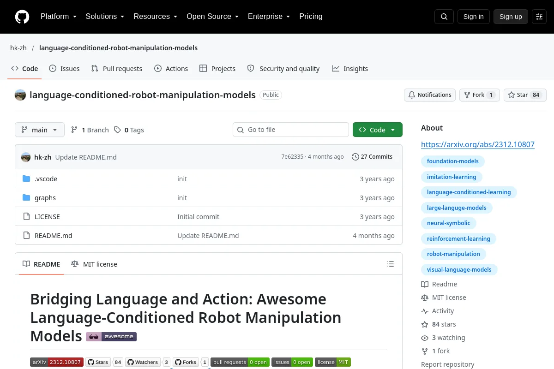
Task: Click the Sign up button
Action: click(x=511, y=17)
